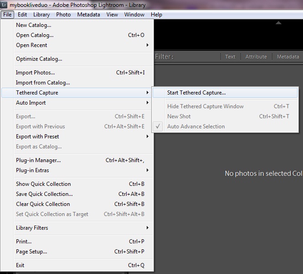Select Import Photos menu item

[x=77, y=73]
